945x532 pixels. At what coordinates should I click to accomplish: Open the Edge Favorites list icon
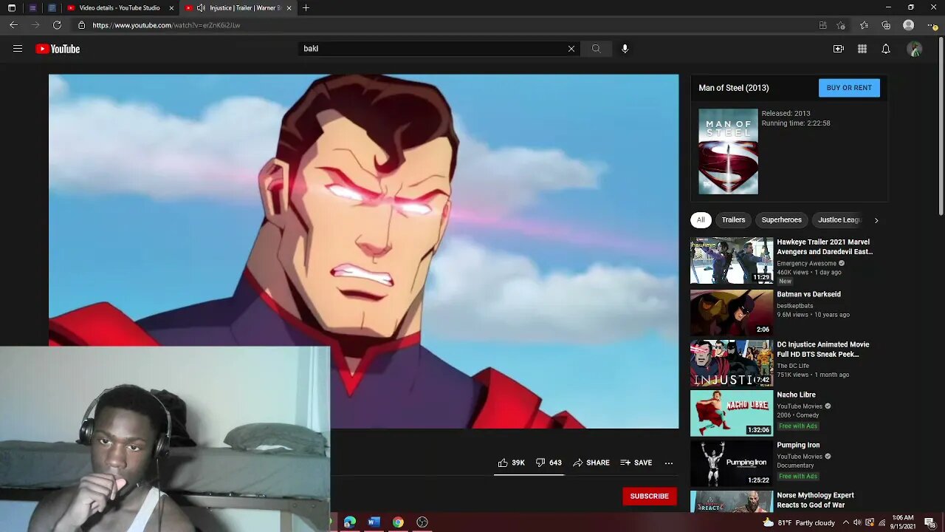point(865,25)
